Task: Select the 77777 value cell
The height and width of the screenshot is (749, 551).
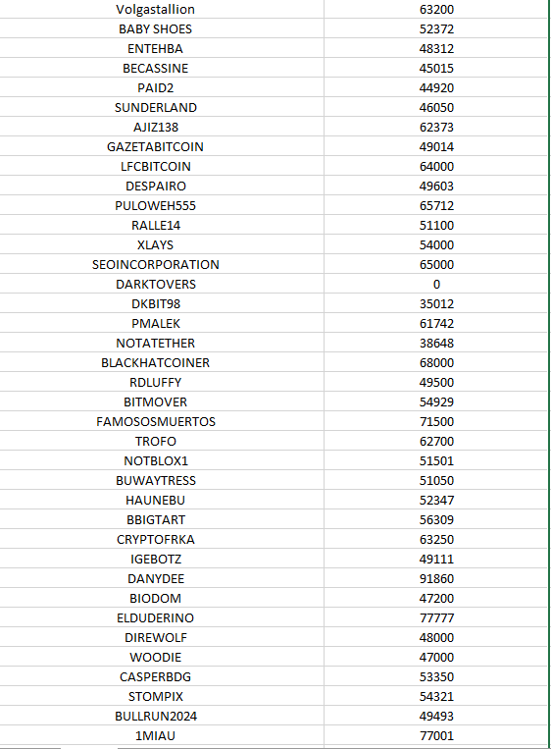Action: click(x=436, y=617)
